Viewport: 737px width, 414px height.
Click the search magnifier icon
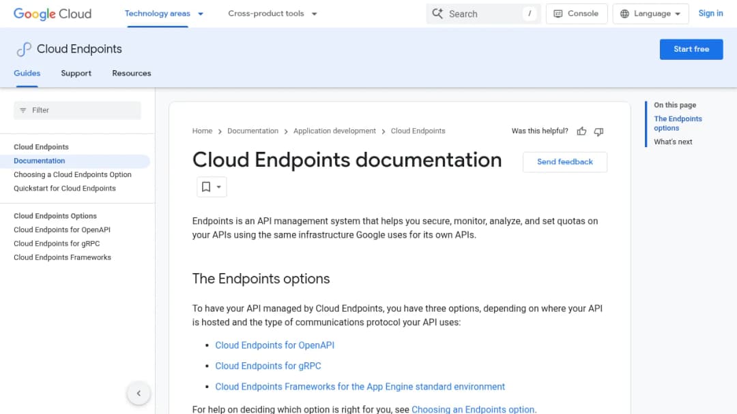[437, 14]
